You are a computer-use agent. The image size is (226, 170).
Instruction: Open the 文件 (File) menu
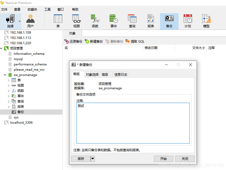(x=4, y=10)
